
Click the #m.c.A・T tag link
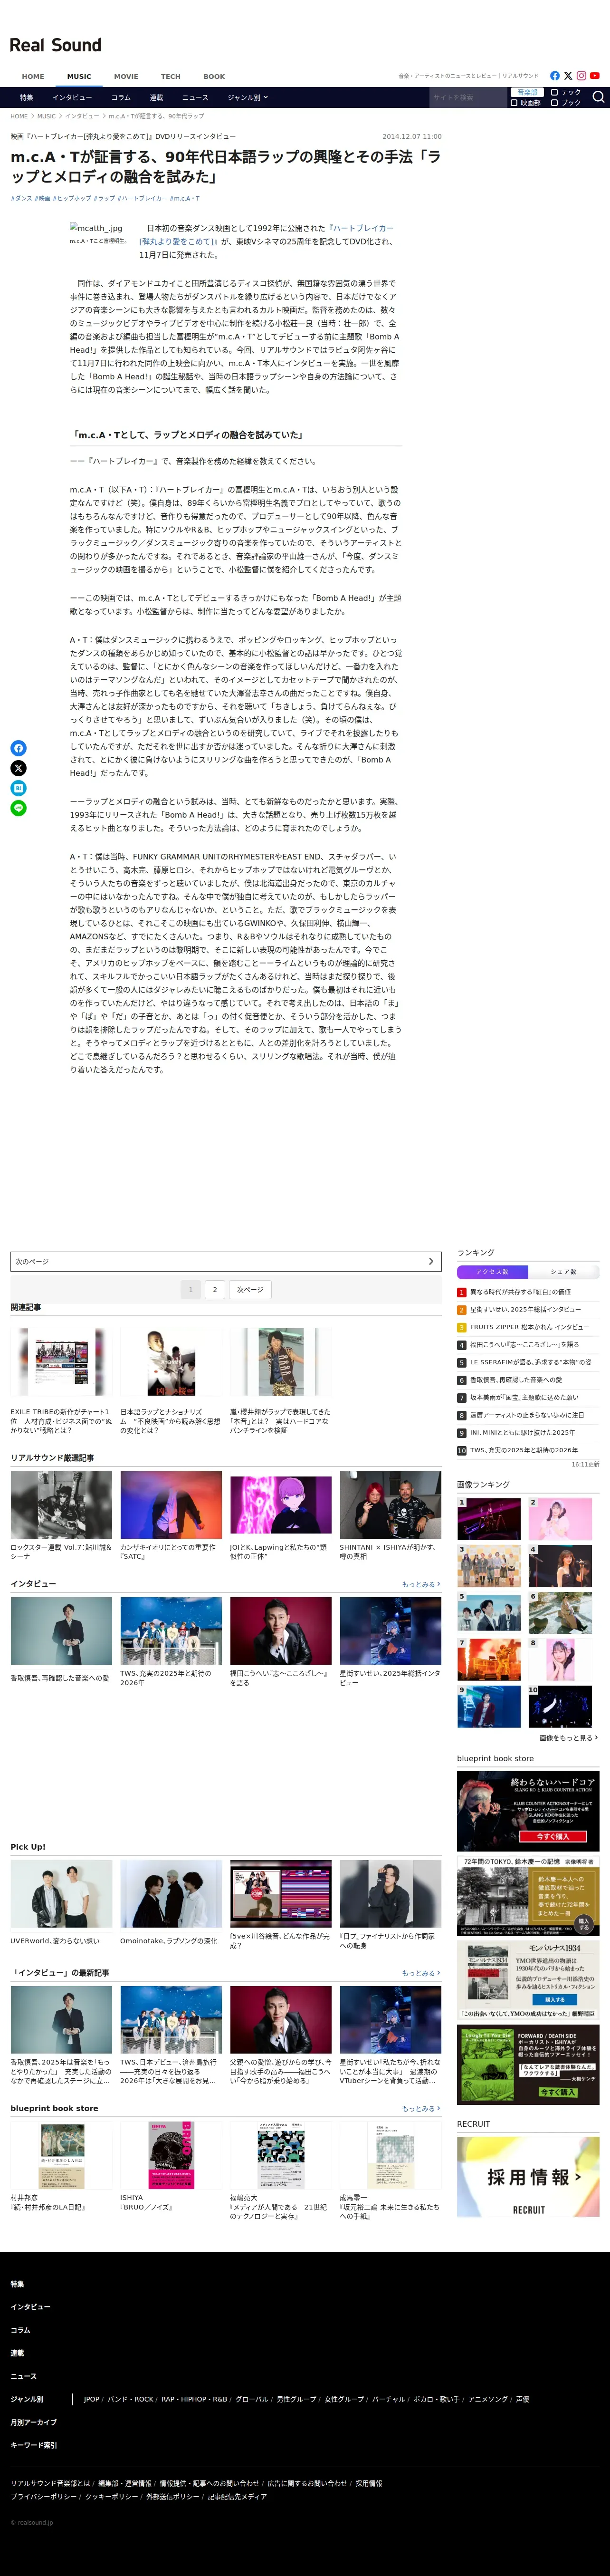(x=184, y=198)
